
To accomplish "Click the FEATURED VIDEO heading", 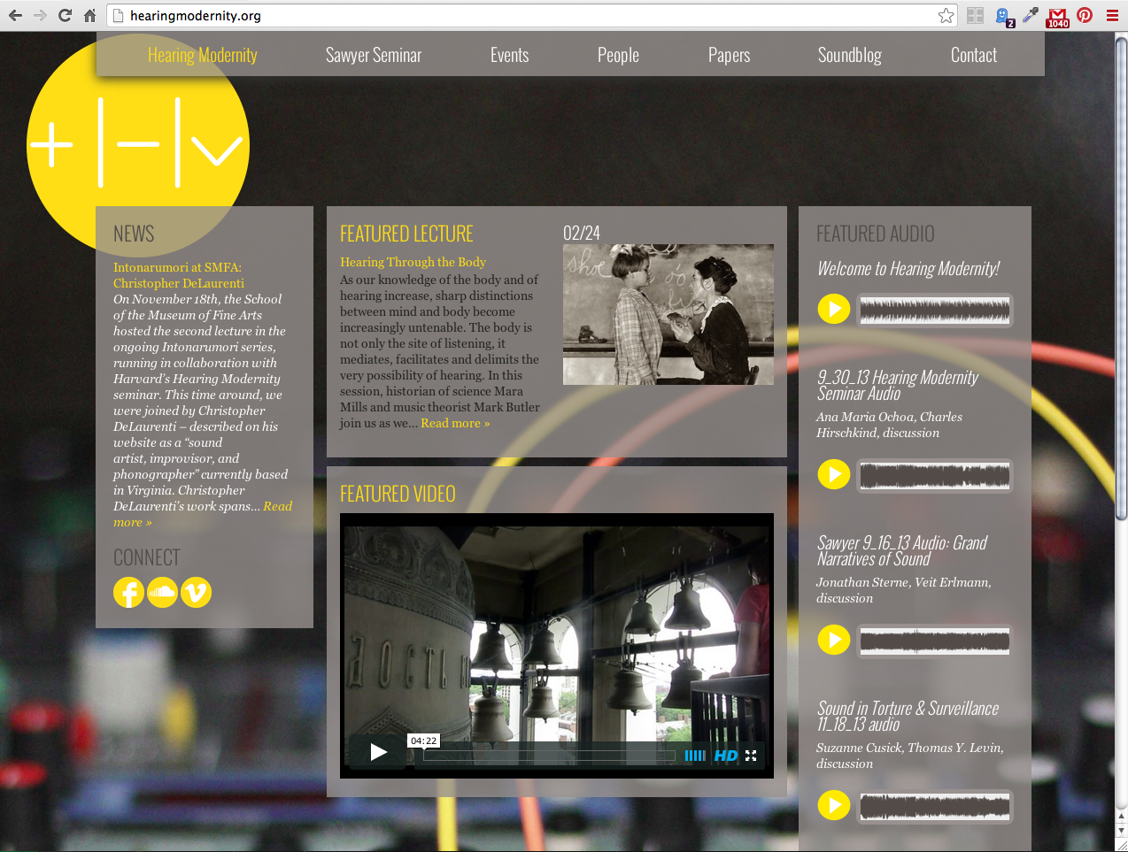I will pos(398,494).
